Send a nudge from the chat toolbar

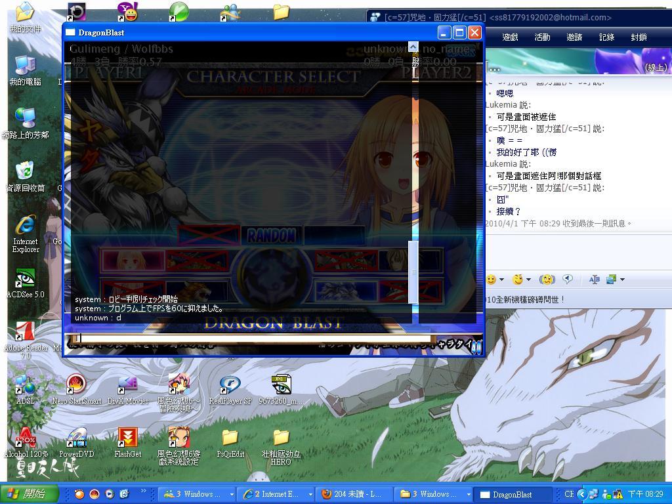pos(547,280)
